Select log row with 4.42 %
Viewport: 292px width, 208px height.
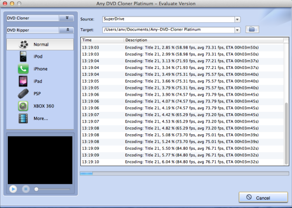click(182, 115)
